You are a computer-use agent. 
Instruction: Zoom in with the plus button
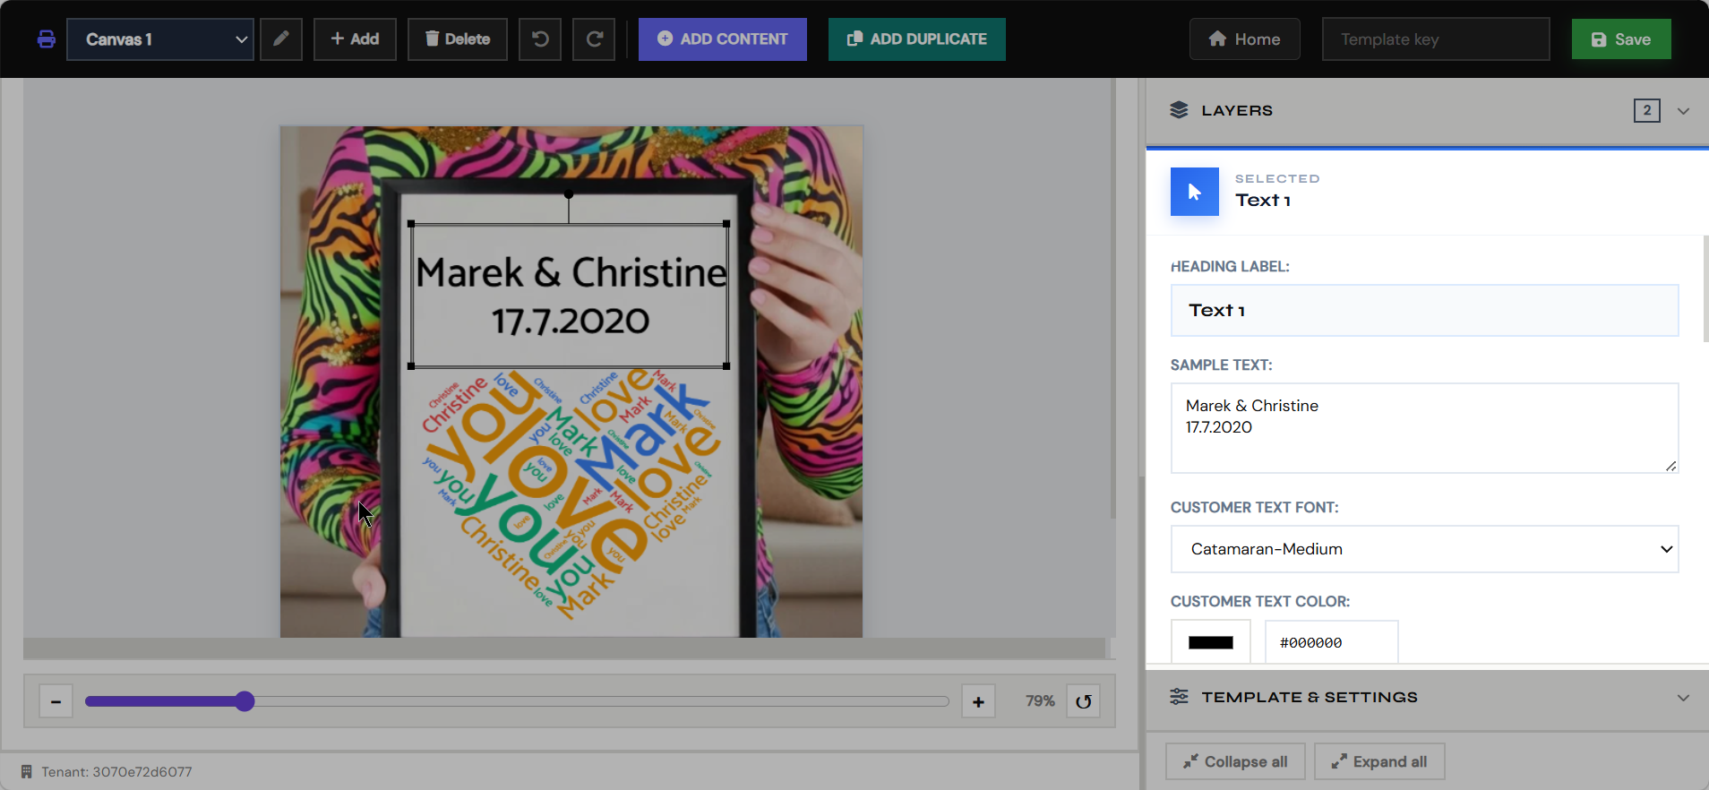[978, 701]
